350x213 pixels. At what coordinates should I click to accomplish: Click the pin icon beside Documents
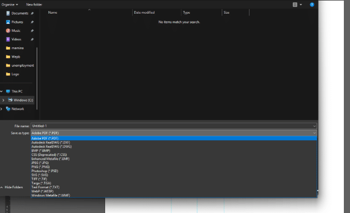tap(32, 14)
